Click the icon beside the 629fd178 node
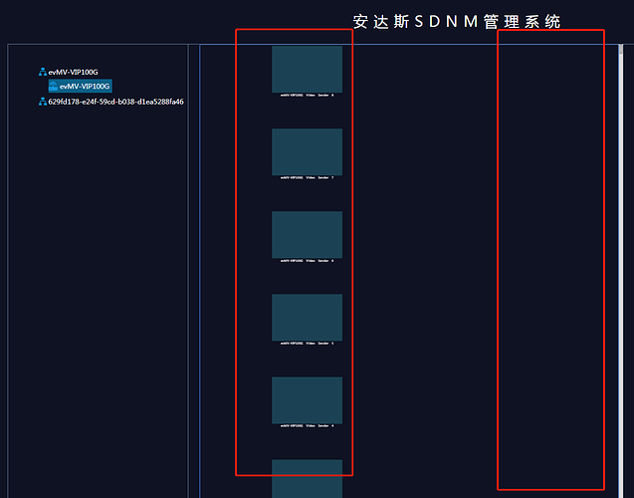Image resolution: width=634 pixels, height=498 pixels. [x=43, y=102]
